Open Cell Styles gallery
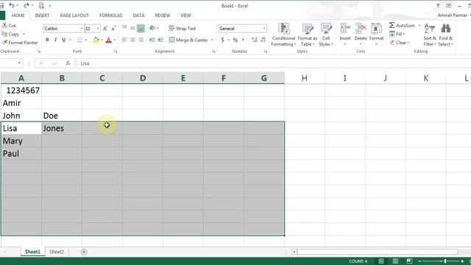Viewport: 471px width, 265px height. [326, 35]
